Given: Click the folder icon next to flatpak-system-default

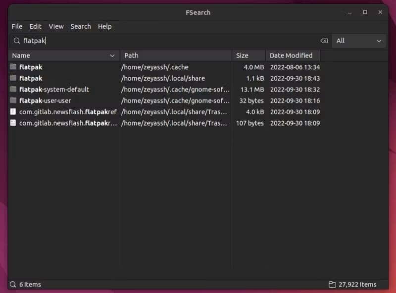Looking at the screenshot, I should (13, 90).
